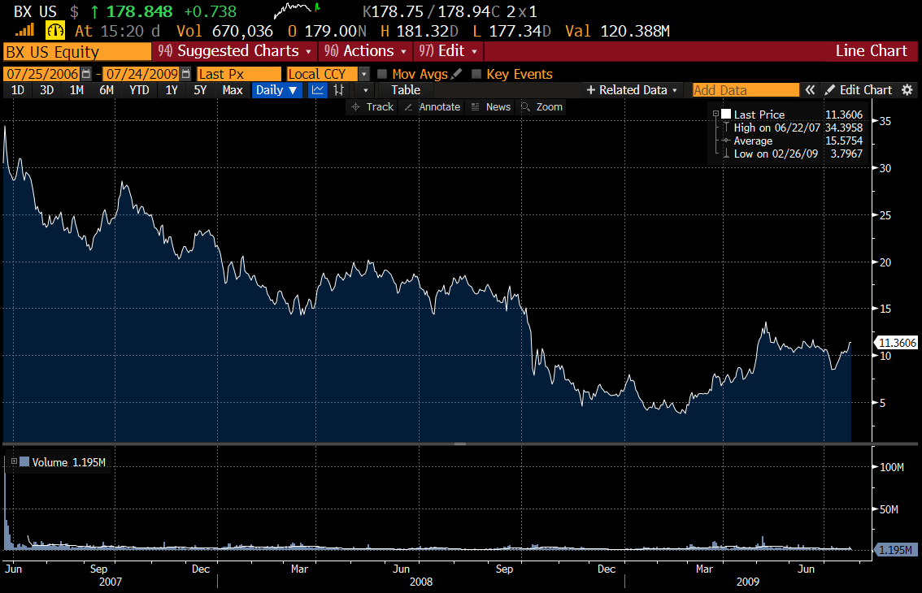Open the Related Data dropdown
The width and height of the screenshot is (922, 593).
coord(632,90)
